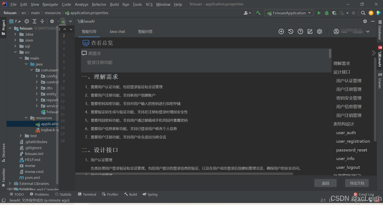The height and width of the screenshot is (205, 383).
Task: Click the Scroll to Source locate icon in Project panel
Action: [x=27, y=21]
